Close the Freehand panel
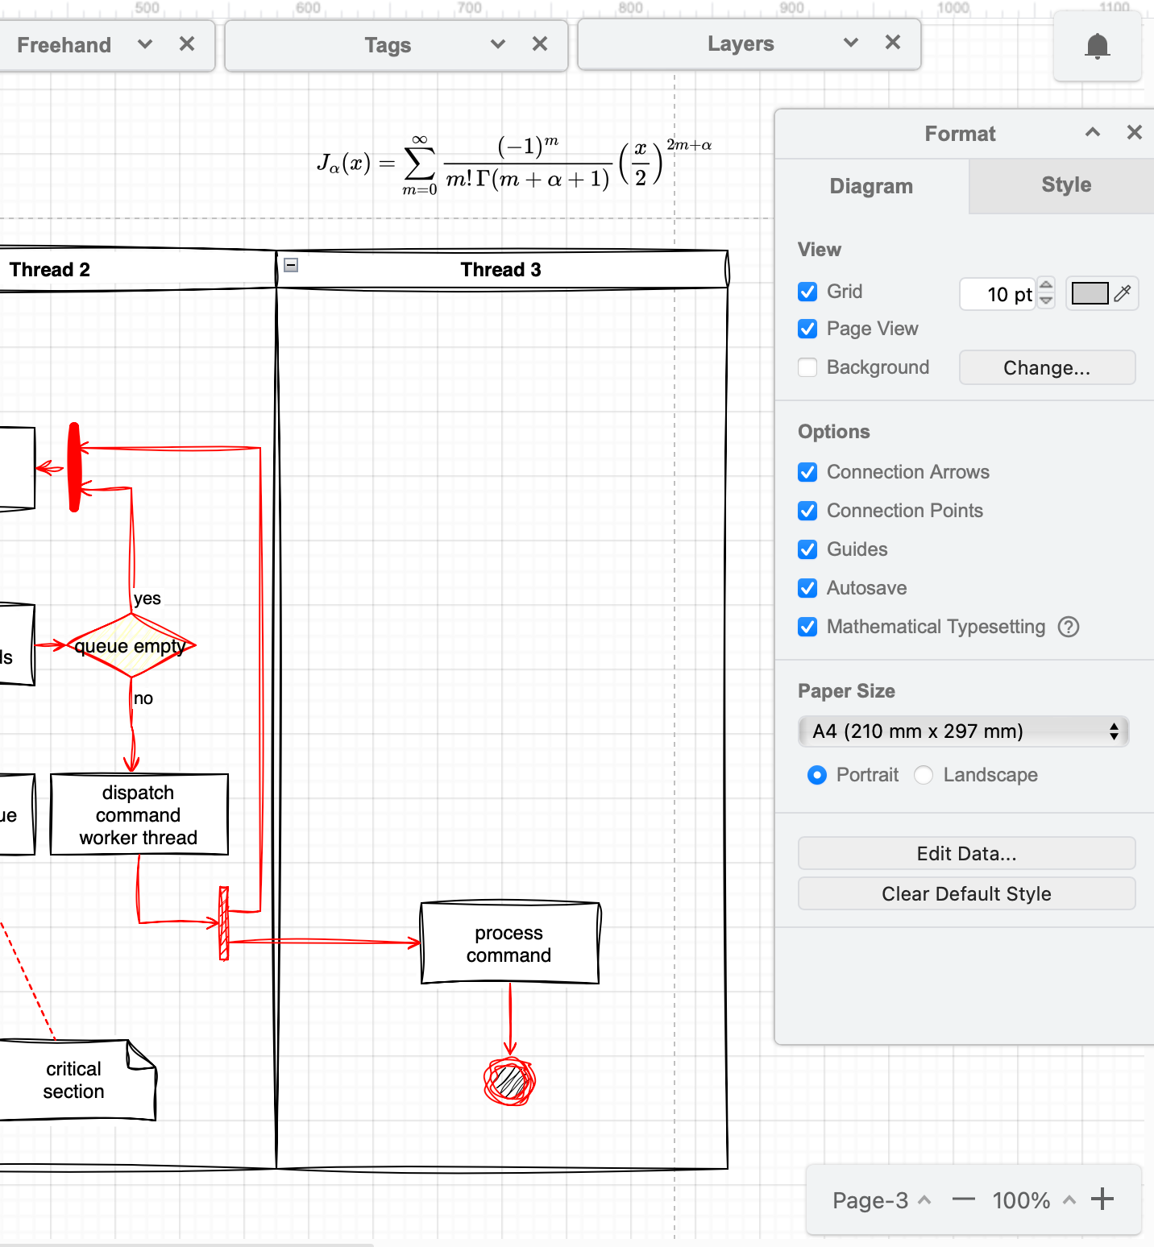1154x1247 pixels. click(187, 44)
